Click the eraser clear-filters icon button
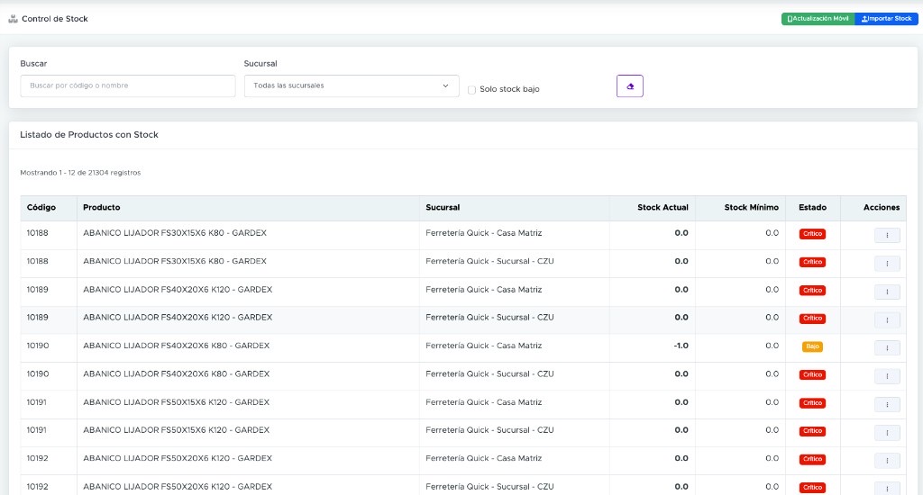 coord(630,85)
